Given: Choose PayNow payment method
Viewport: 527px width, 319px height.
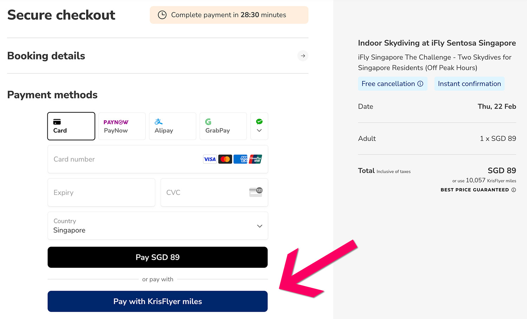Looking at the screenshot, I should [x=122, y=126].
